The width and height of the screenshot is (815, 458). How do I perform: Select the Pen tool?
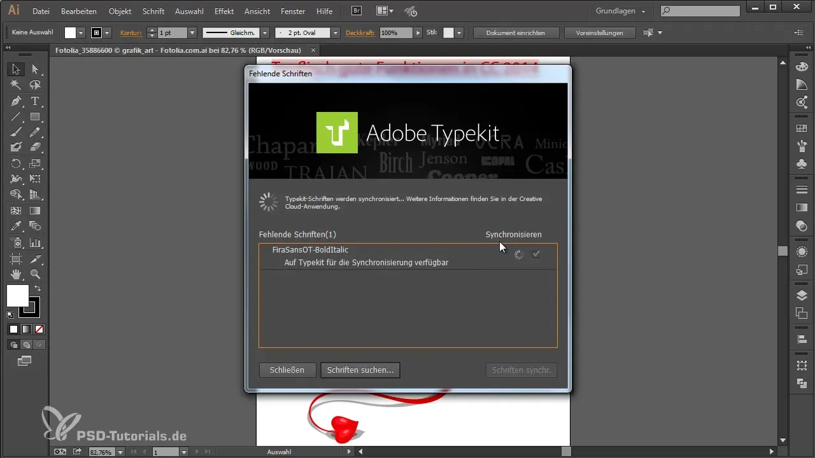[x=16, y=101]
